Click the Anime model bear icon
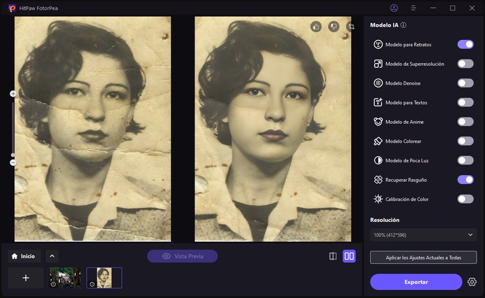The height and width of the screenshot is (298, 485). (x=378, y=121)
